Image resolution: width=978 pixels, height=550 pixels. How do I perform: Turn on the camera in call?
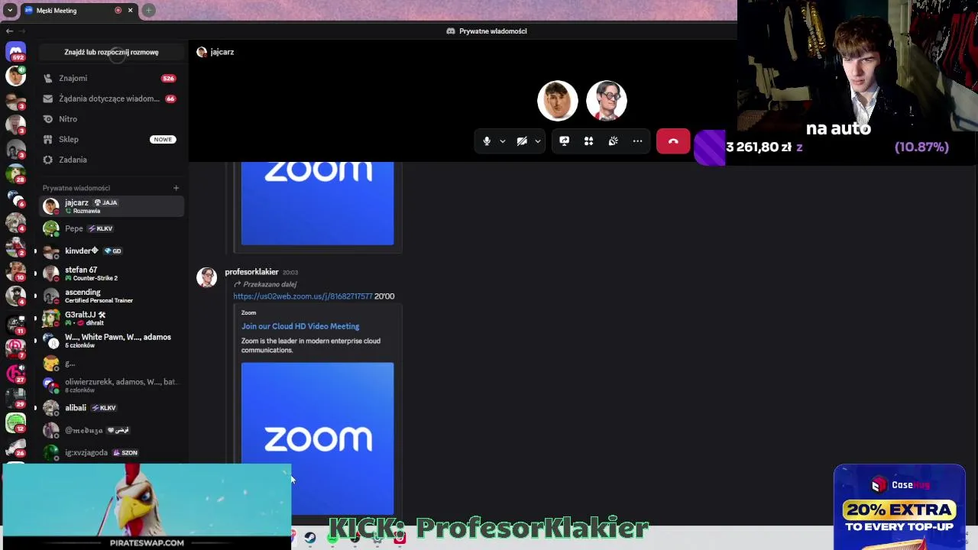tap(522, 141)
